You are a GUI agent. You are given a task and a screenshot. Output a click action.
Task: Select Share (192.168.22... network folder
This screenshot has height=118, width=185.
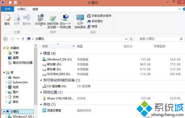[58, 98]
